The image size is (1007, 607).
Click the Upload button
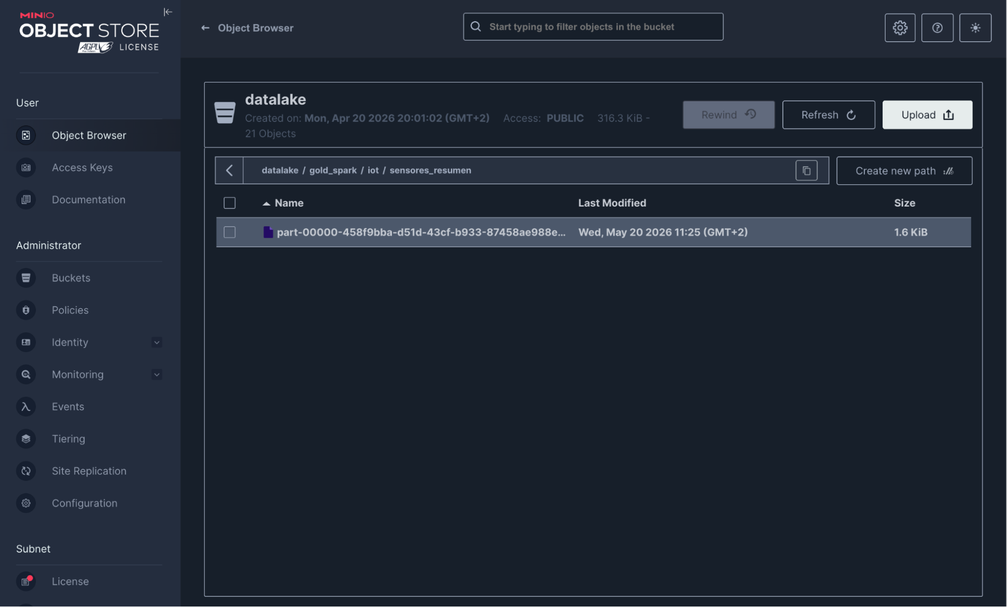coord(927,115)
